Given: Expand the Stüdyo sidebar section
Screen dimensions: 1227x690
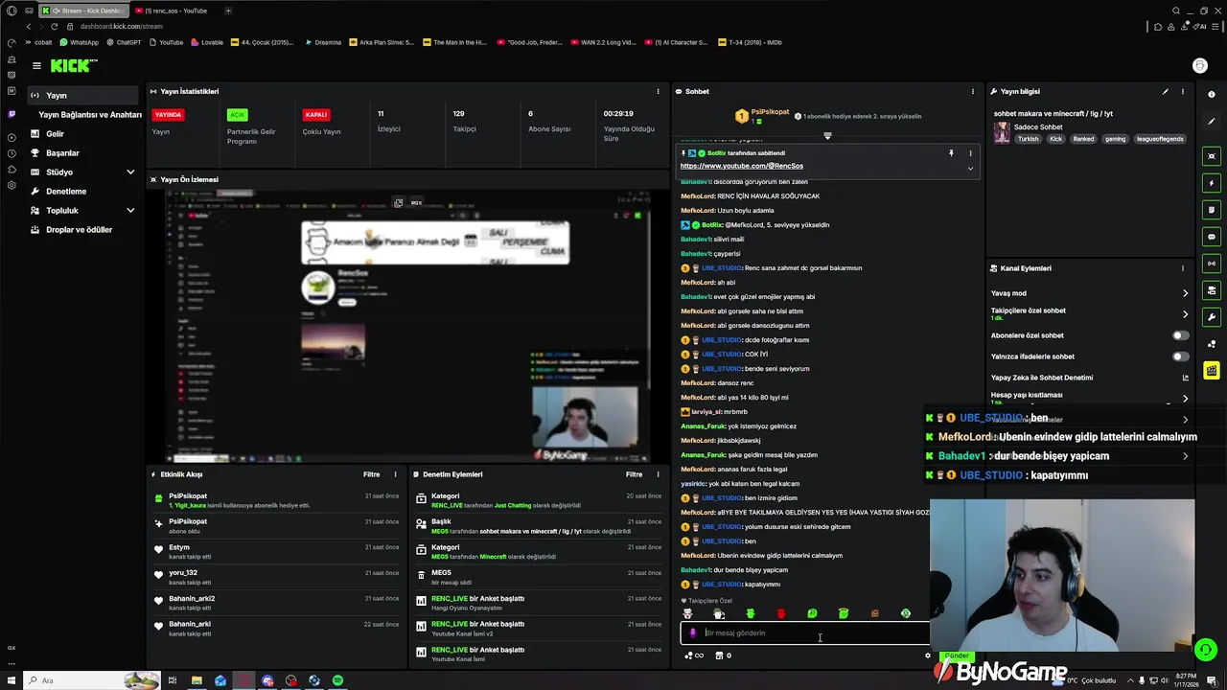Looking at the screenshot, I should coord(83,172).
